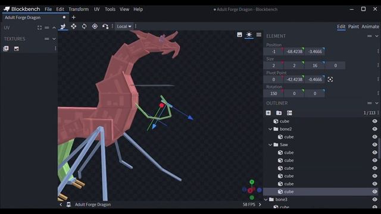The width and height of the screenshot is (381, 214).
Task: Open the File menu
Action: pos(48,10)
